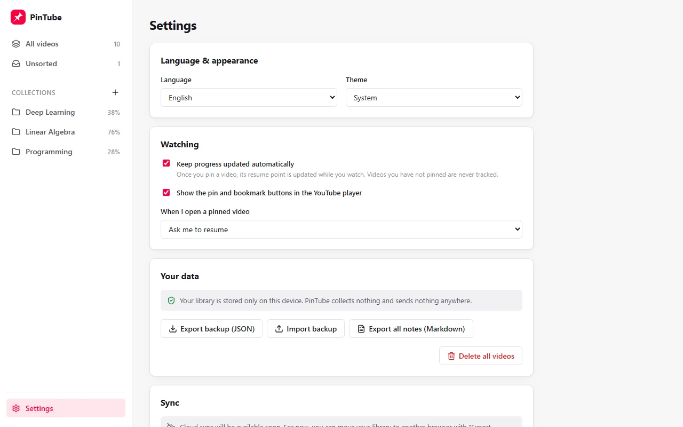
Task: Open the Theme dropdown set to System
Action: pos(434,98)
